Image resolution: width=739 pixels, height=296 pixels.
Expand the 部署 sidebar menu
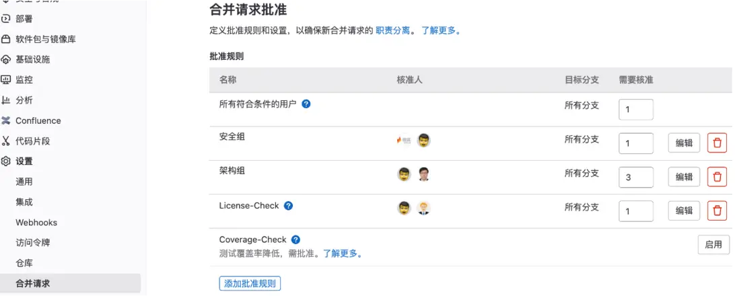[x=24, y=19]
